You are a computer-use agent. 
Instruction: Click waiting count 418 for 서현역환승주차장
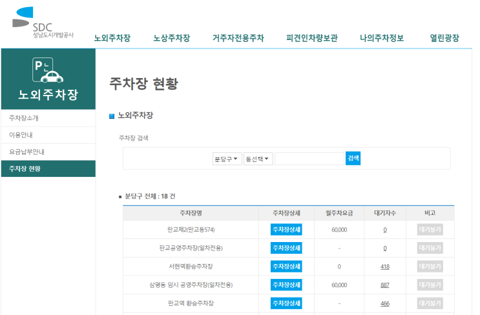tap(385, 267)
